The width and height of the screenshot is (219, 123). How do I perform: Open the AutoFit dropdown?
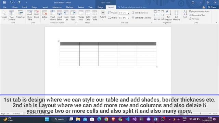coord(103,15)
